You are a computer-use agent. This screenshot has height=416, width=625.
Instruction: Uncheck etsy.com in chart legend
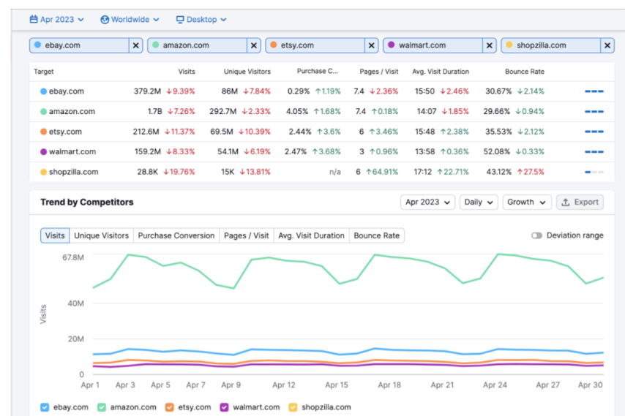tap(169, 407)
